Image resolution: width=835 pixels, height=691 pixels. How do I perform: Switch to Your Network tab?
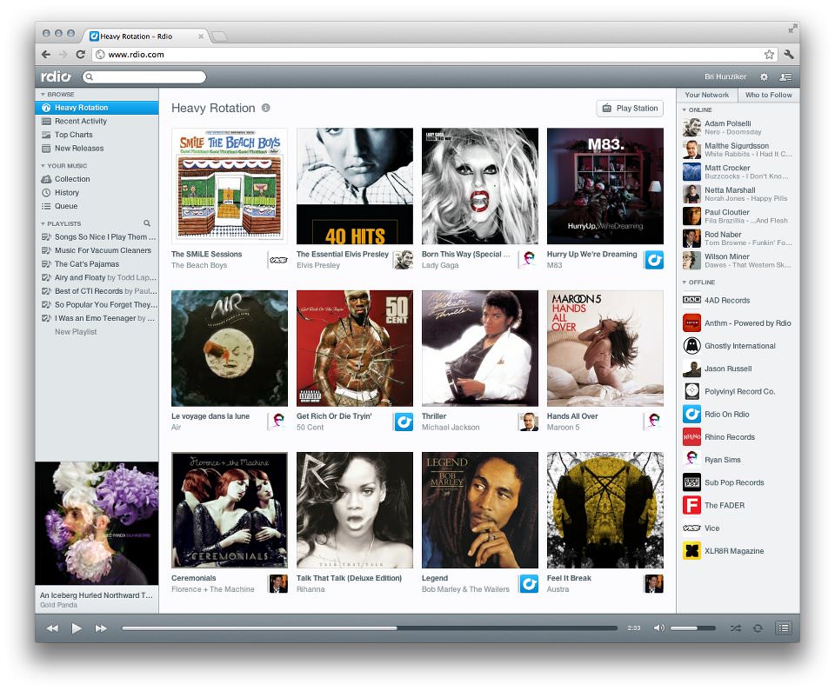[x=707, y=95]
